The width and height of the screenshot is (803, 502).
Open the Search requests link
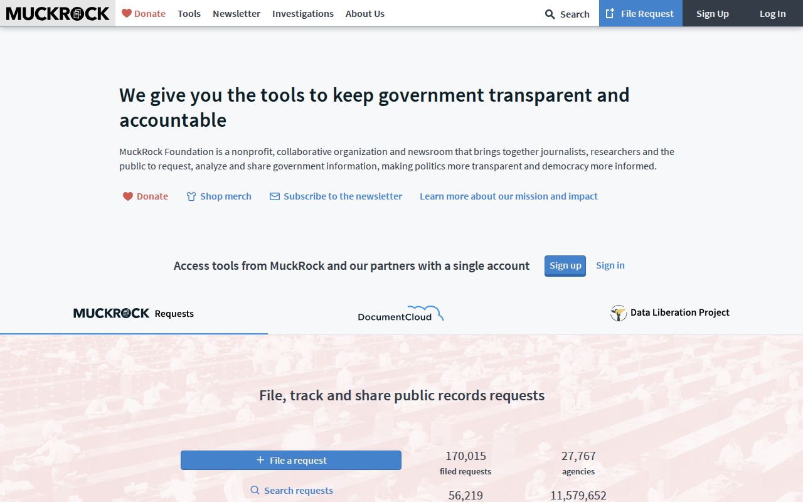coord(298,491)
